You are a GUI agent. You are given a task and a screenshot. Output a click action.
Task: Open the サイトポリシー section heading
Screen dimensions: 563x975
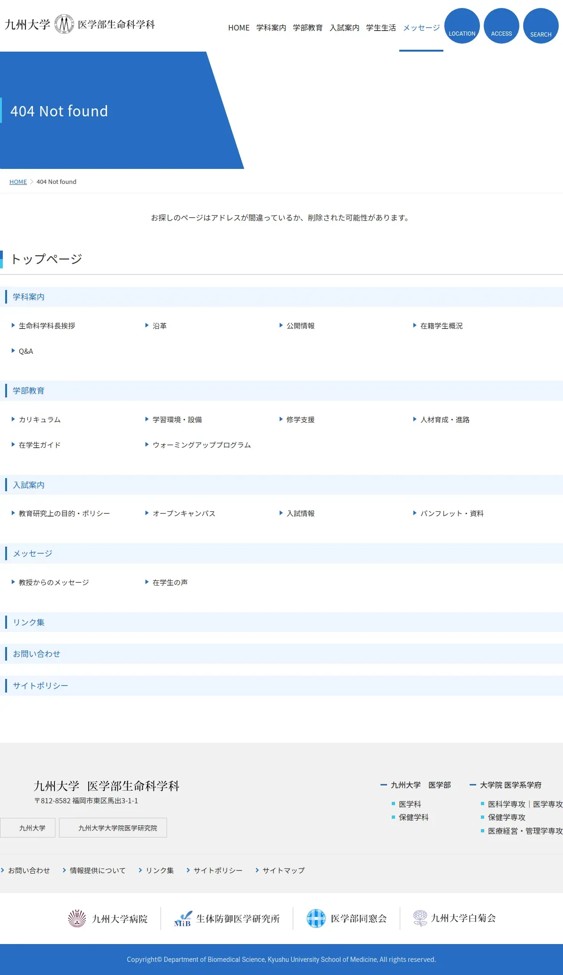(40, 686)
